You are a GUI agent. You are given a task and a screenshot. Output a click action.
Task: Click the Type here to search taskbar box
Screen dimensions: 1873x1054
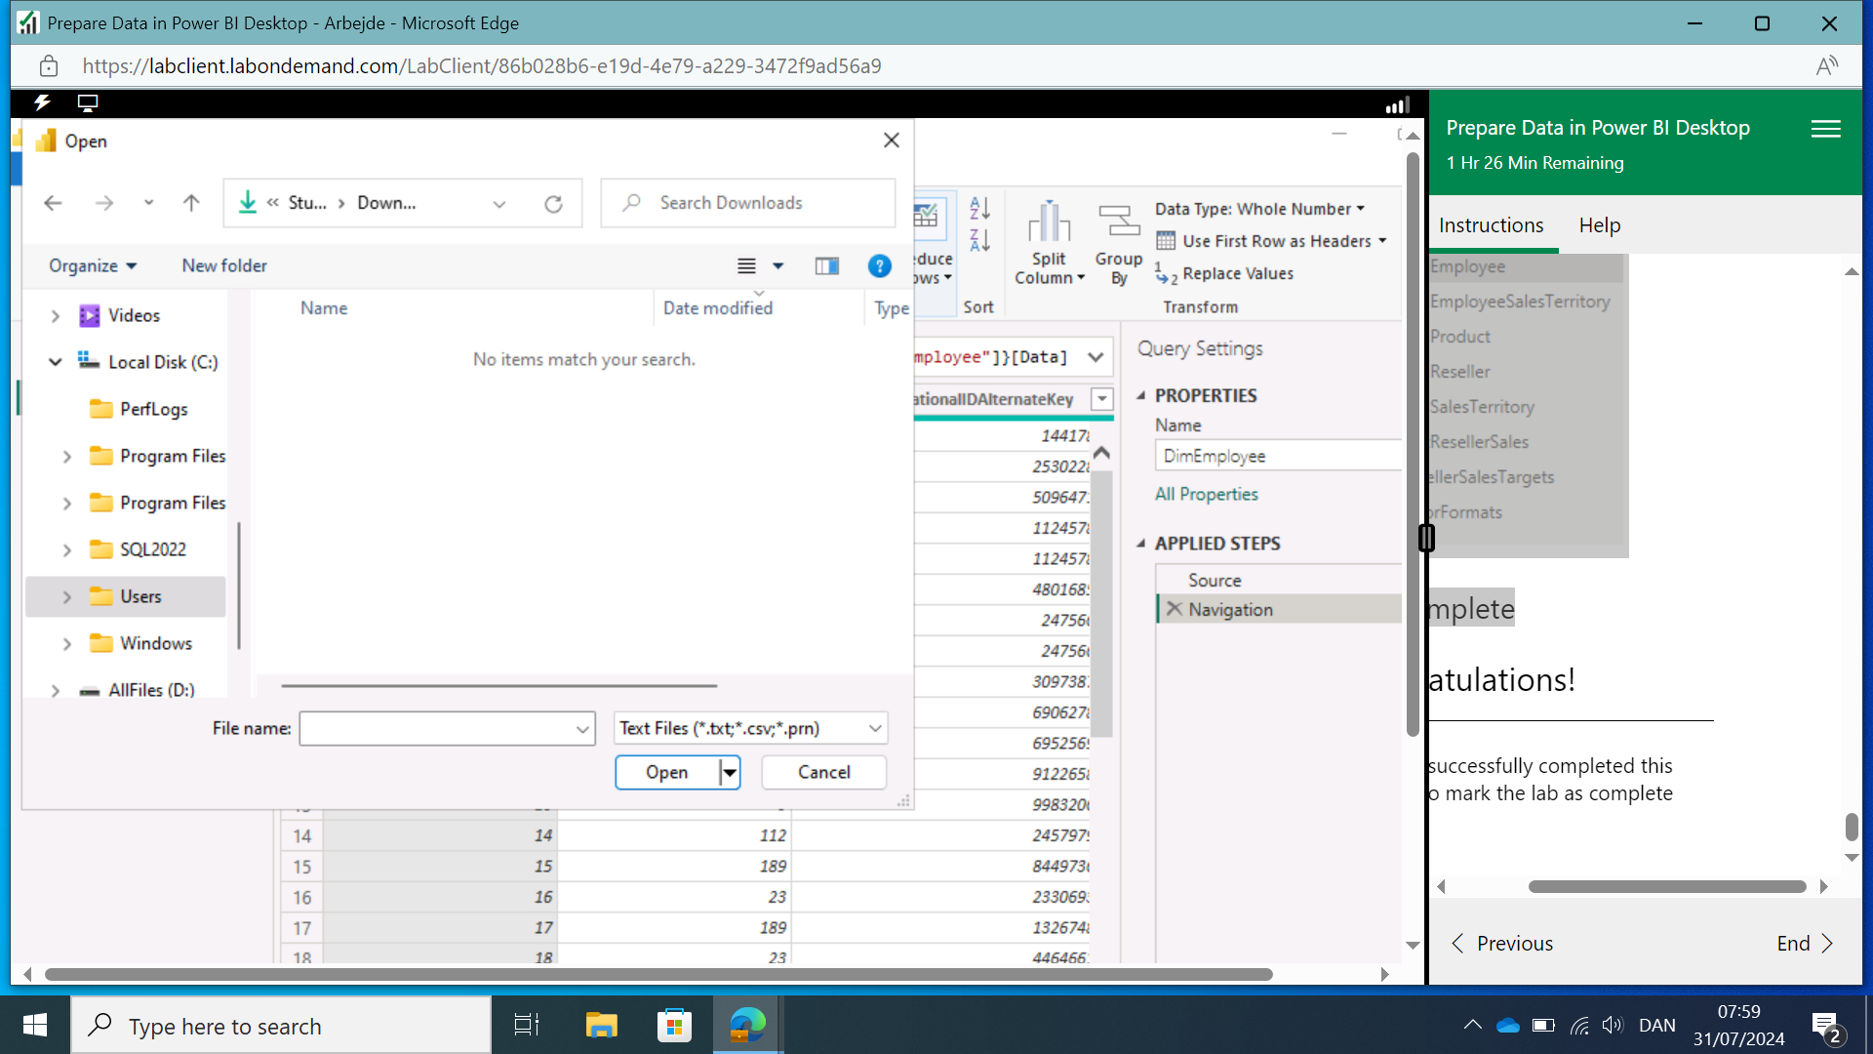pos(281,1025)
